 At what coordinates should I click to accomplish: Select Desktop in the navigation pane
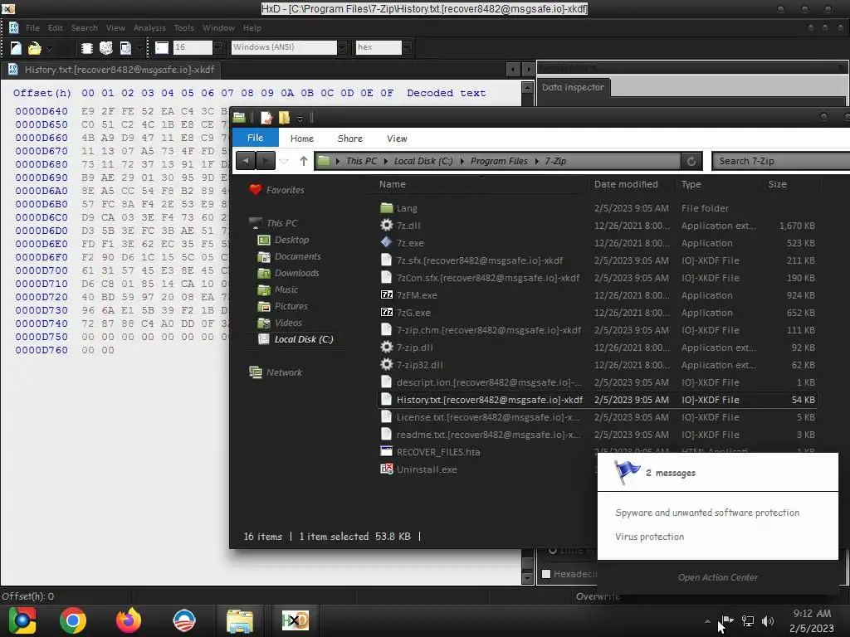click(291, 240)
